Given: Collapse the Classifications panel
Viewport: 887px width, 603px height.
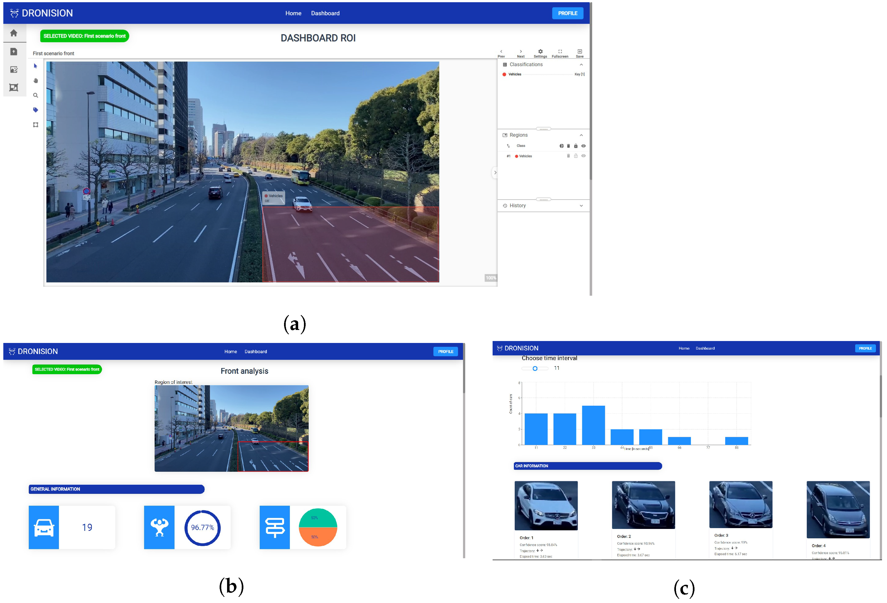Looking at the screenshot, I should click(581, 65).
